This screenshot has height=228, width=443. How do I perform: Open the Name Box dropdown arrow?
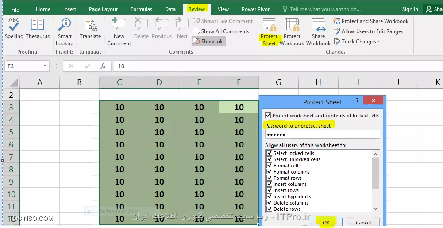(x=45, y=66)
